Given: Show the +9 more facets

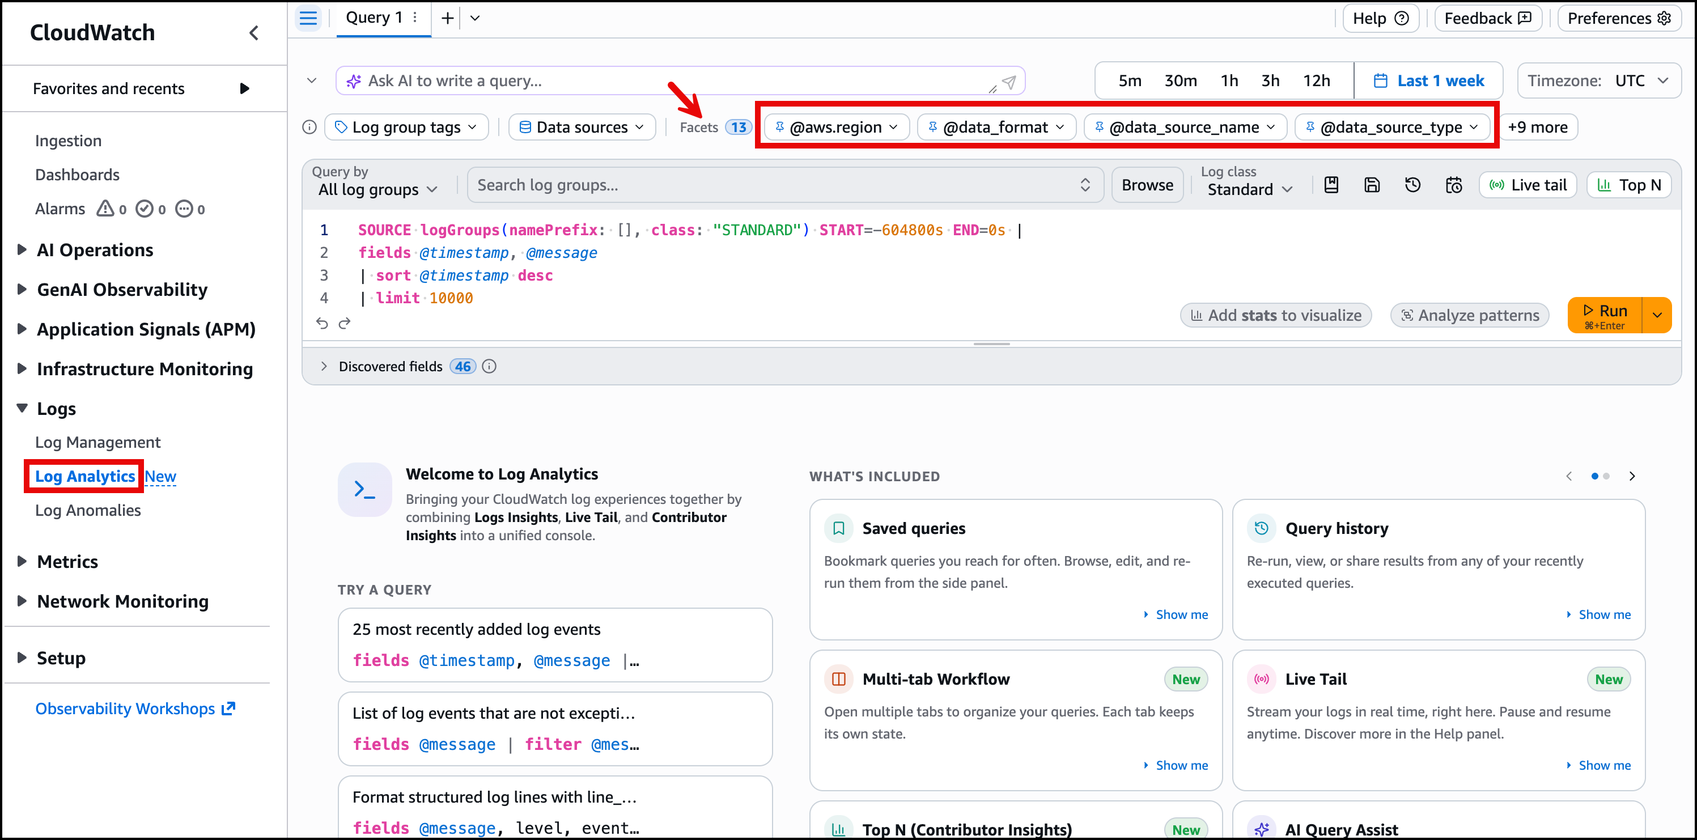Looking at the screenshot, I should [x=1538, y=127].
